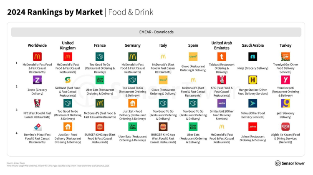Select the Glovo icon under Spain
The width and height of the screenshot is (313, 175).
point(193,57)
